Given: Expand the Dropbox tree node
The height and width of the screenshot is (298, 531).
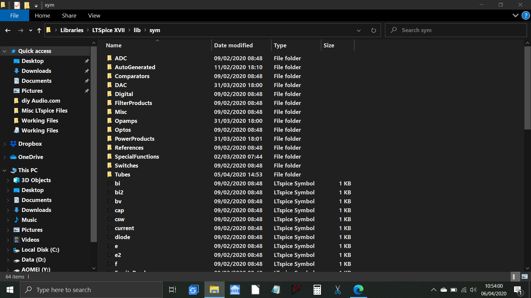Looking at the screenshot, I should 5,144.
